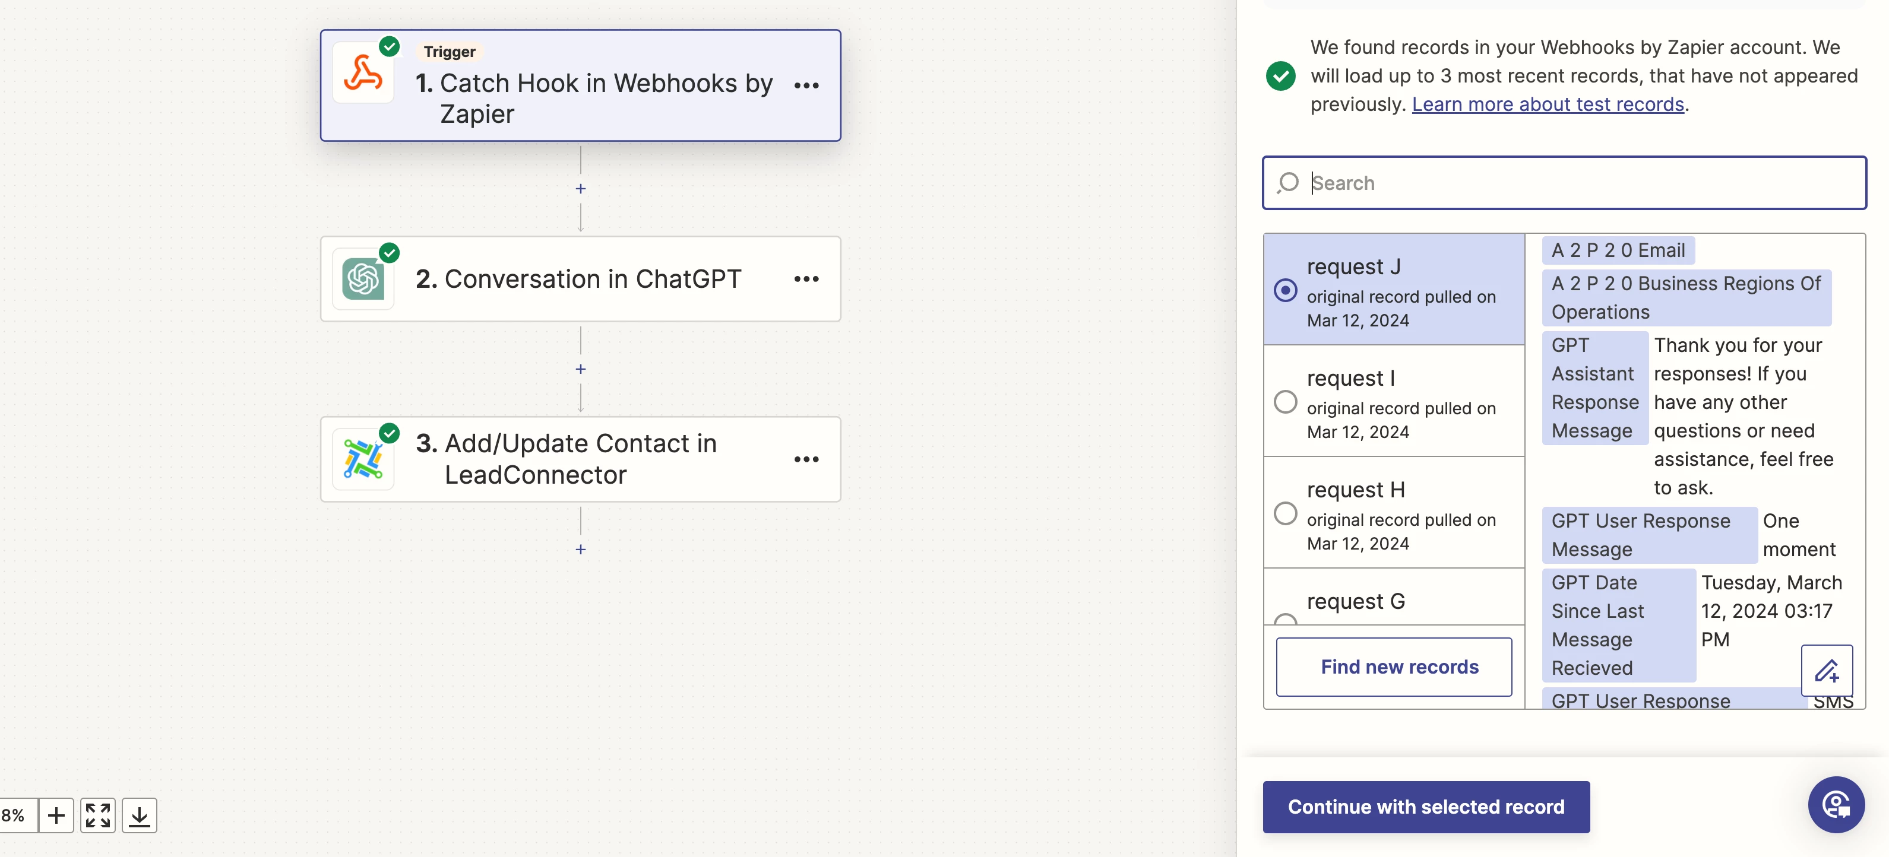
Task: Add a step below Conversation in ChatGPT
Action: pyautogui.click(x=581, y=370)
